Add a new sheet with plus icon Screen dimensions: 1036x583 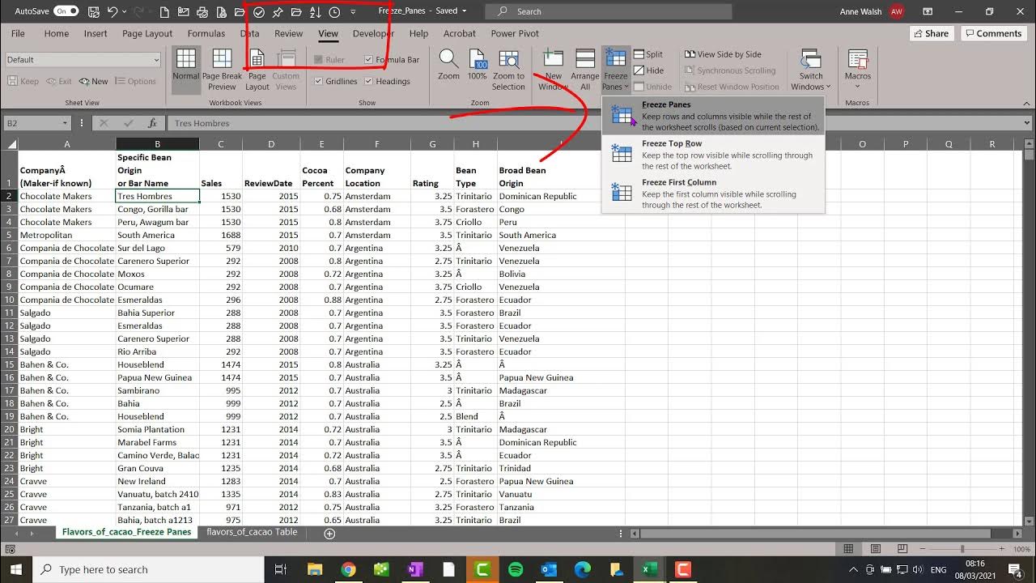point(329,534)
